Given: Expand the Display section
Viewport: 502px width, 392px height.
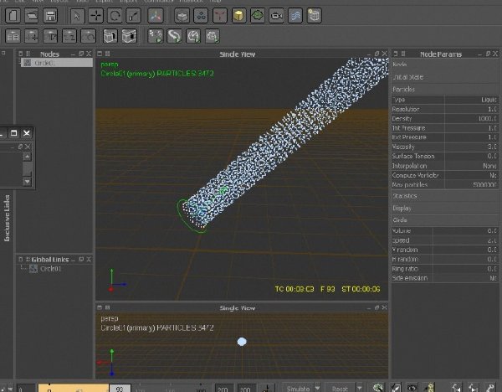Looking at the screenshot, I should pos(445,209).
